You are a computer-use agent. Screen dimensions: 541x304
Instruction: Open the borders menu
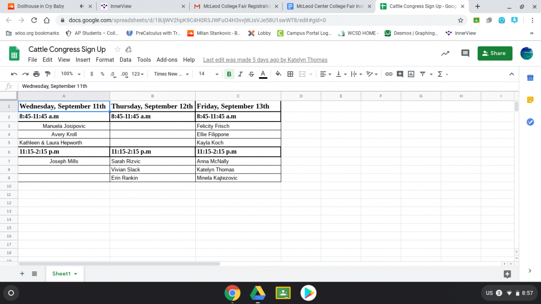pos(290,74)
